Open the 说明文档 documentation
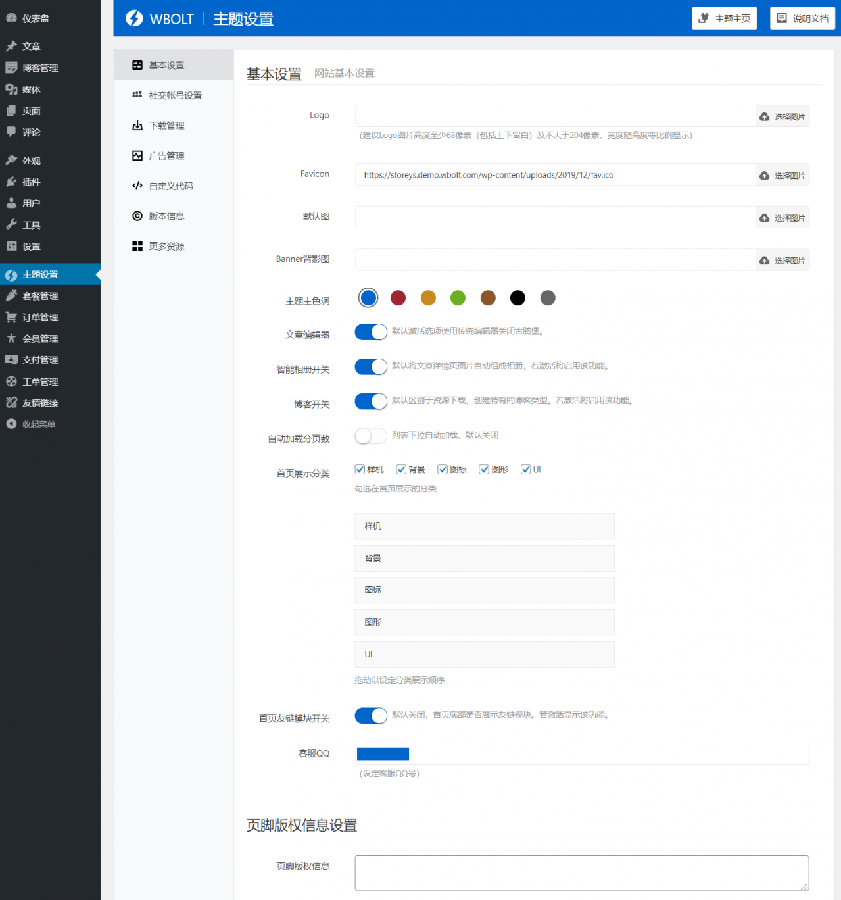Image resolution: width=841 pixels, height=900 pixels. click(802, 18)
